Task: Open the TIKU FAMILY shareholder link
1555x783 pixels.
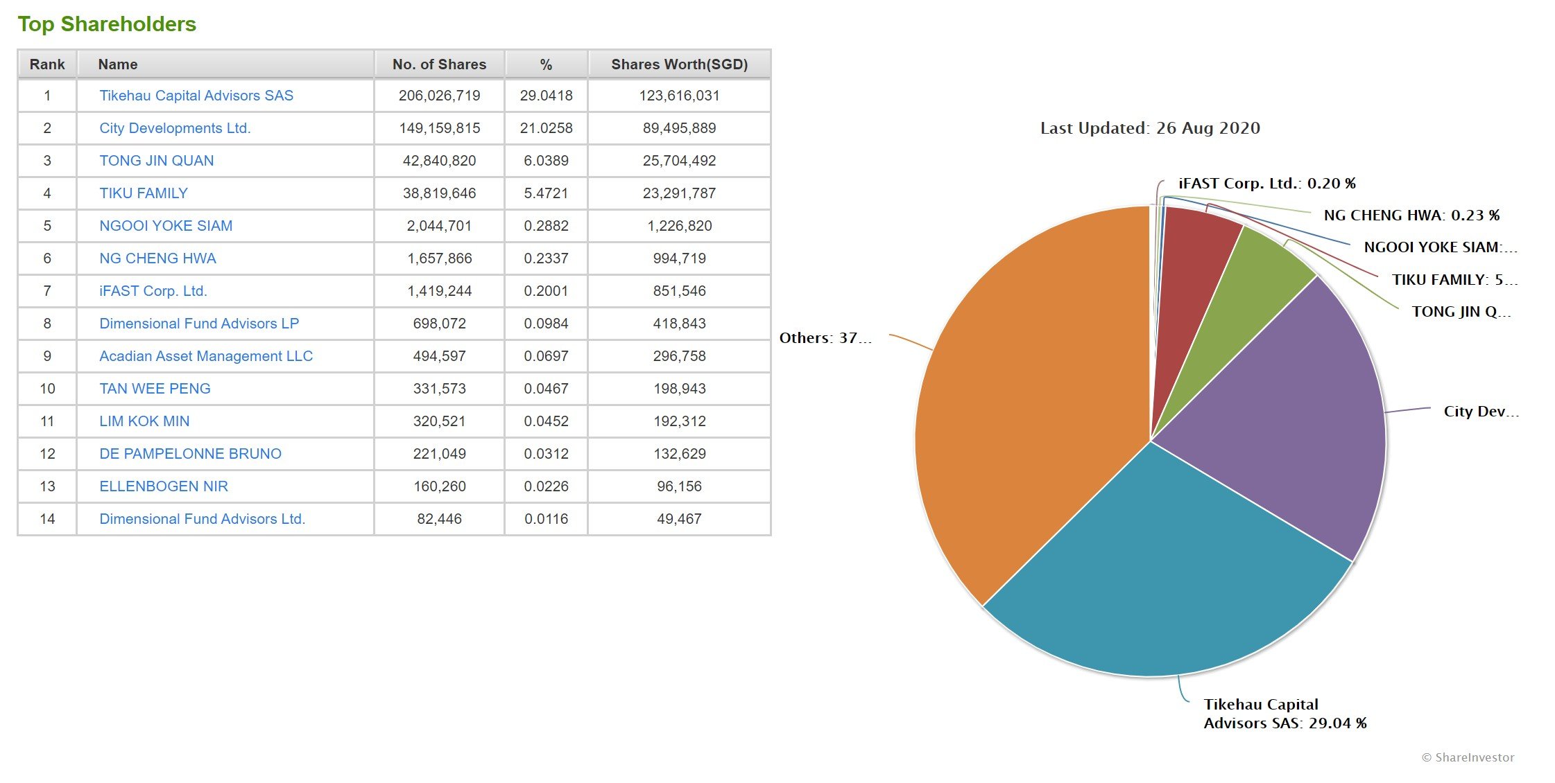Action: [144, 193]
